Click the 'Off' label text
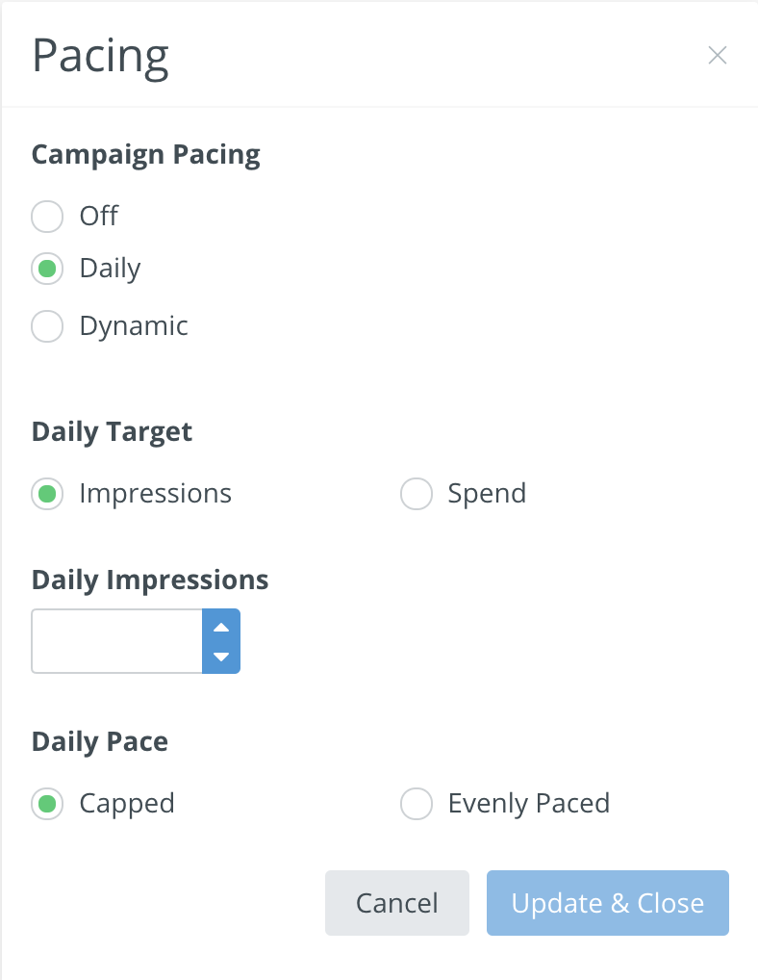 click(99, 216)
